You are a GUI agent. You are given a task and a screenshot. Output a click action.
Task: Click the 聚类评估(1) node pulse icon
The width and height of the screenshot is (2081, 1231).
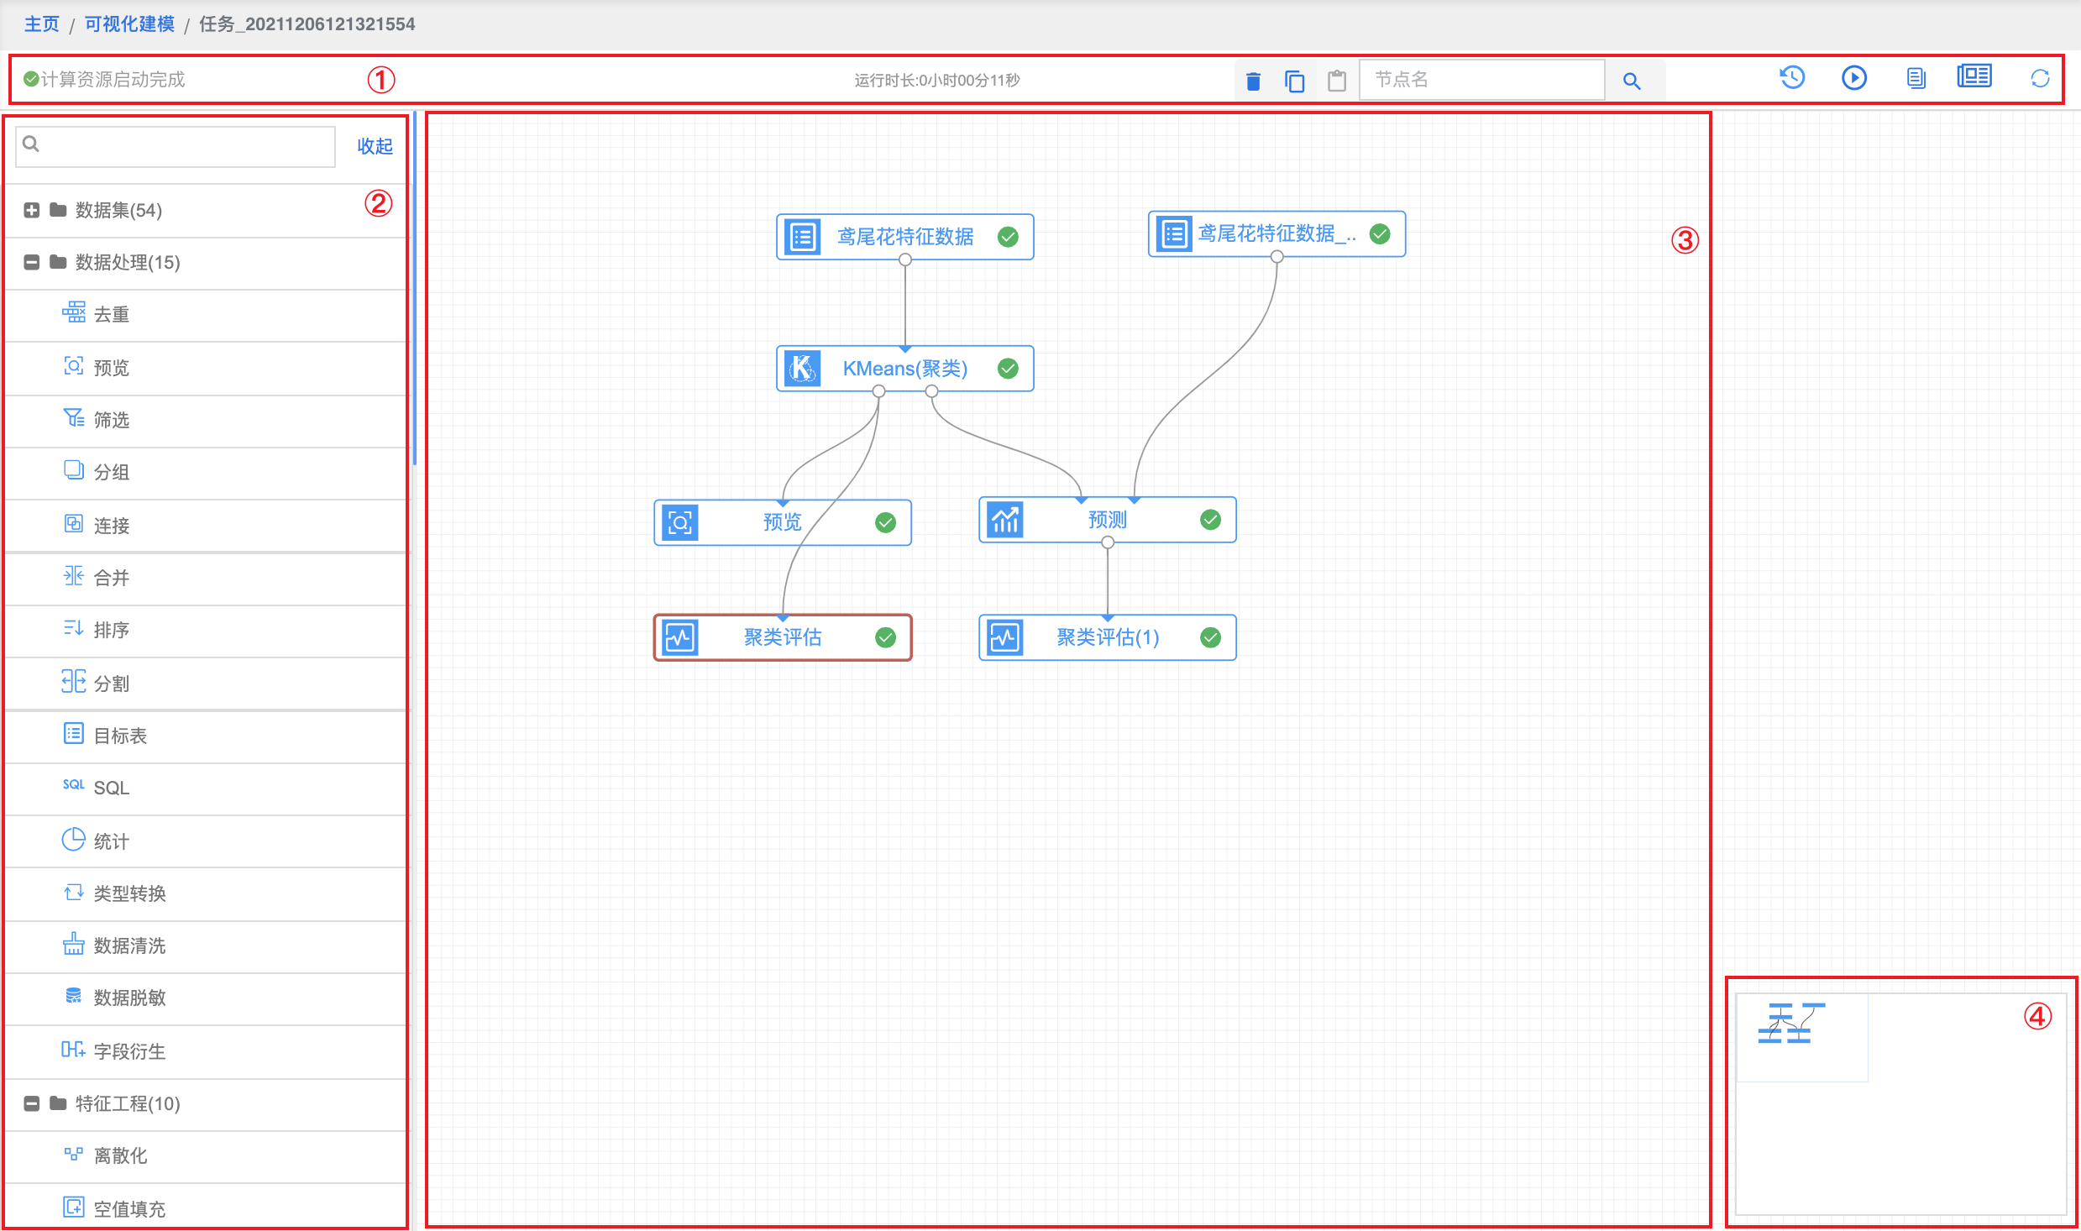[1005, 637]
